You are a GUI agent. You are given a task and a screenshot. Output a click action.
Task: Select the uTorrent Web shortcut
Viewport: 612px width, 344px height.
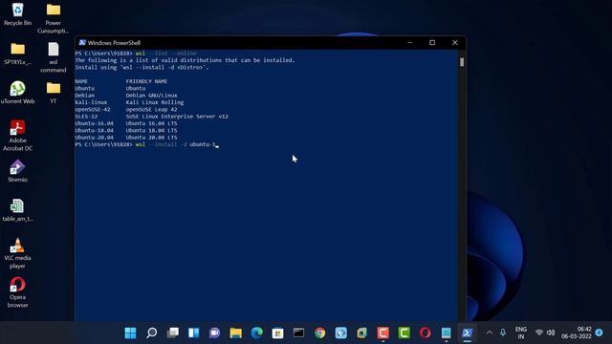(17, 93)
